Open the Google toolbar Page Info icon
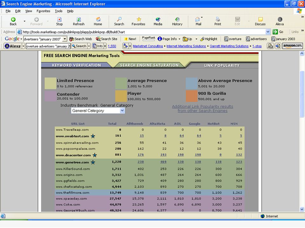Screen dimensions: 305x228 (x=160, y=39)
